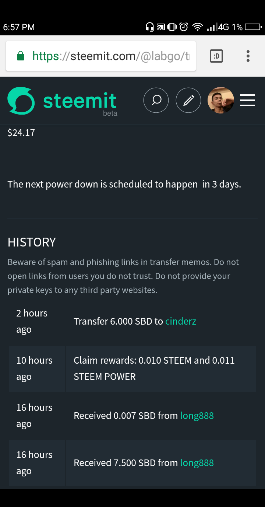265x507 pixels.
Task: Tap the headphones status icon
Action: [x=150, y=27]
